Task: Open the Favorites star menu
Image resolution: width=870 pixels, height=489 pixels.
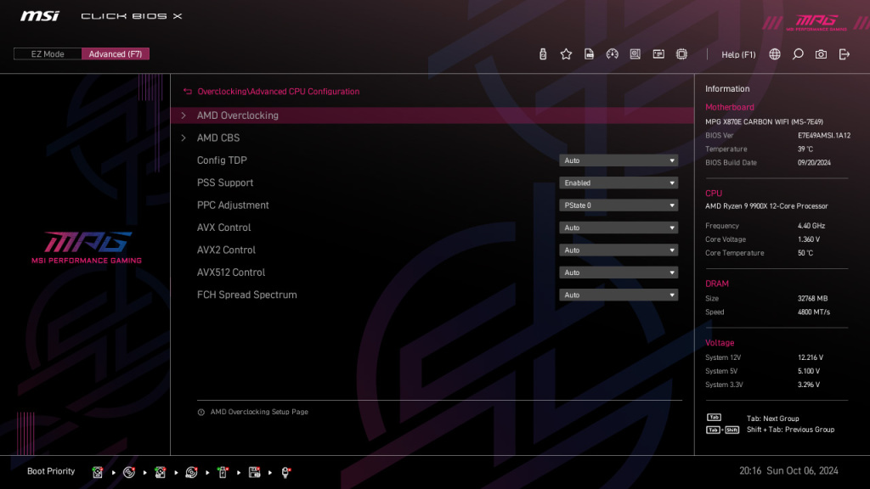Action: coord(566,53)
